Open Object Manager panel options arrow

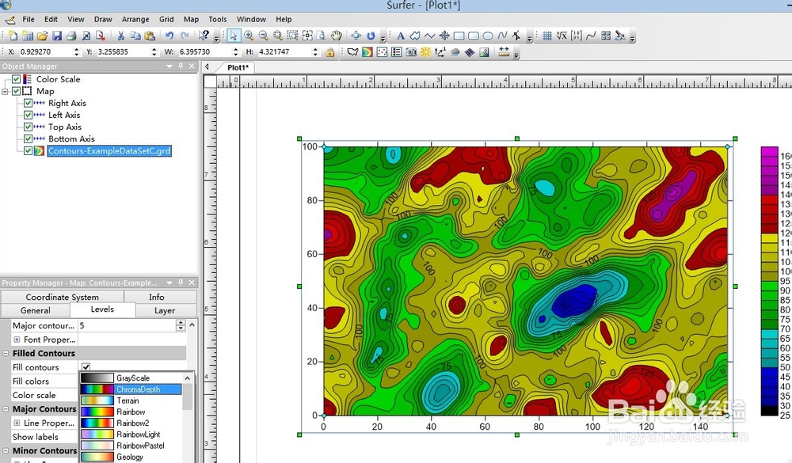tap(169, 66)
